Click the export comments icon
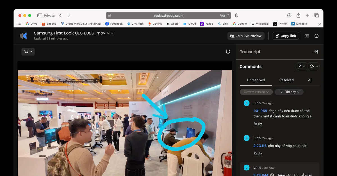This screenshot has height=176, width=337. click(301, 66)
